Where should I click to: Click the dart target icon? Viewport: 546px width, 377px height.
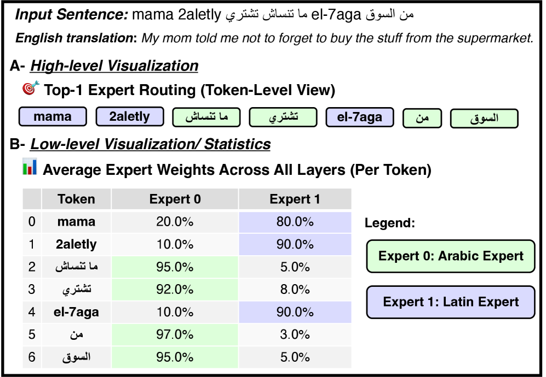click(x=31, y=89)
